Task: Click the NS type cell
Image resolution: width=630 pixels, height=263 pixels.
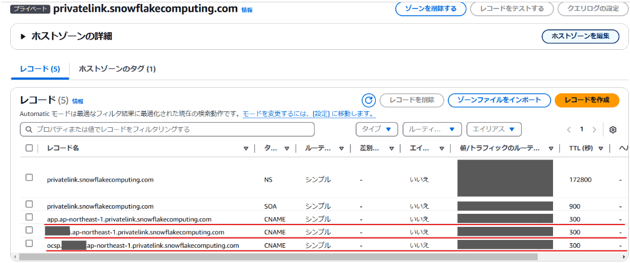Action: [268, 179]
